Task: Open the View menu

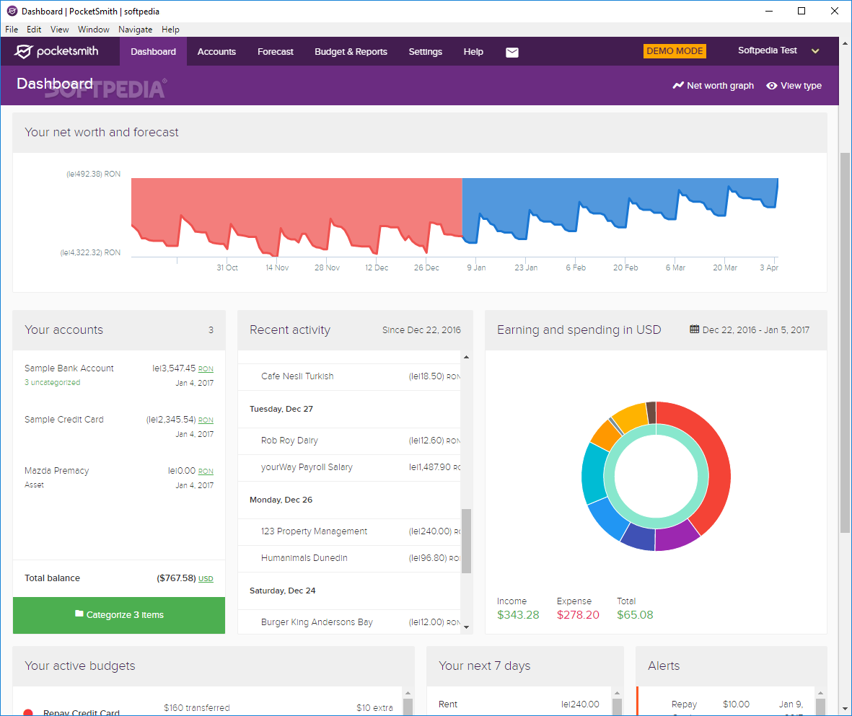Action: point(59,30)
